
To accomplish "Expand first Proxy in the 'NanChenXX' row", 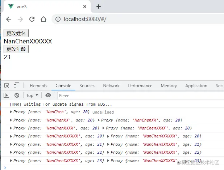I will point(11,120).
